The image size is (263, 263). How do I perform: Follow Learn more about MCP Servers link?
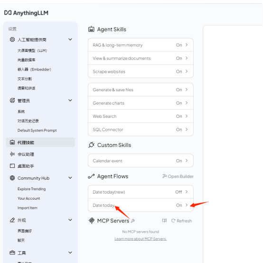click(141, 239)
